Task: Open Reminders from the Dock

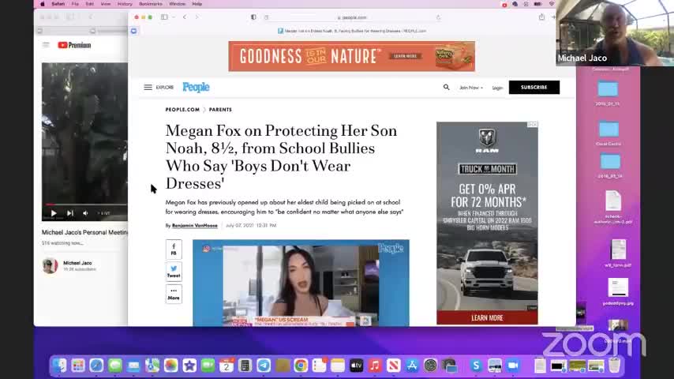Action: [x=319, y=366]
